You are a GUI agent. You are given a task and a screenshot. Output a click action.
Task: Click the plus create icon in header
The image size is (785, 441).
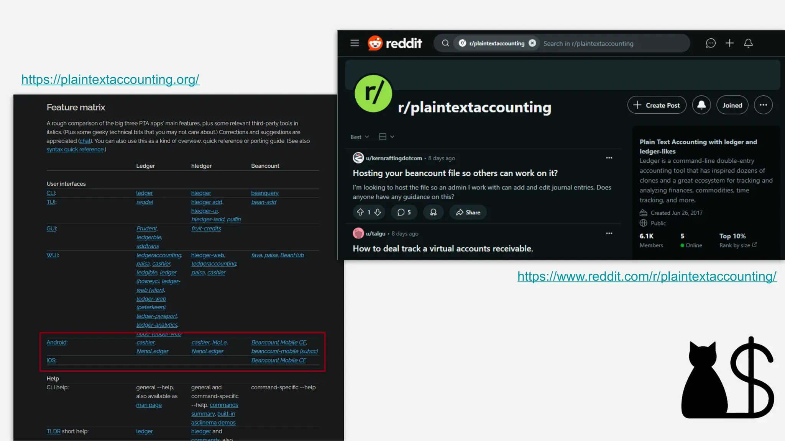coord(730,43)
